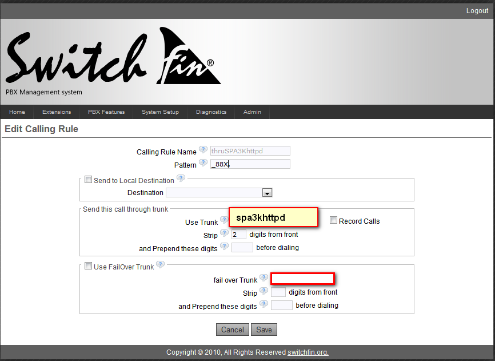This screenshot has width=495, height=361.
Task: Click help icon next to Calling Rule Name
Action: 203,149
